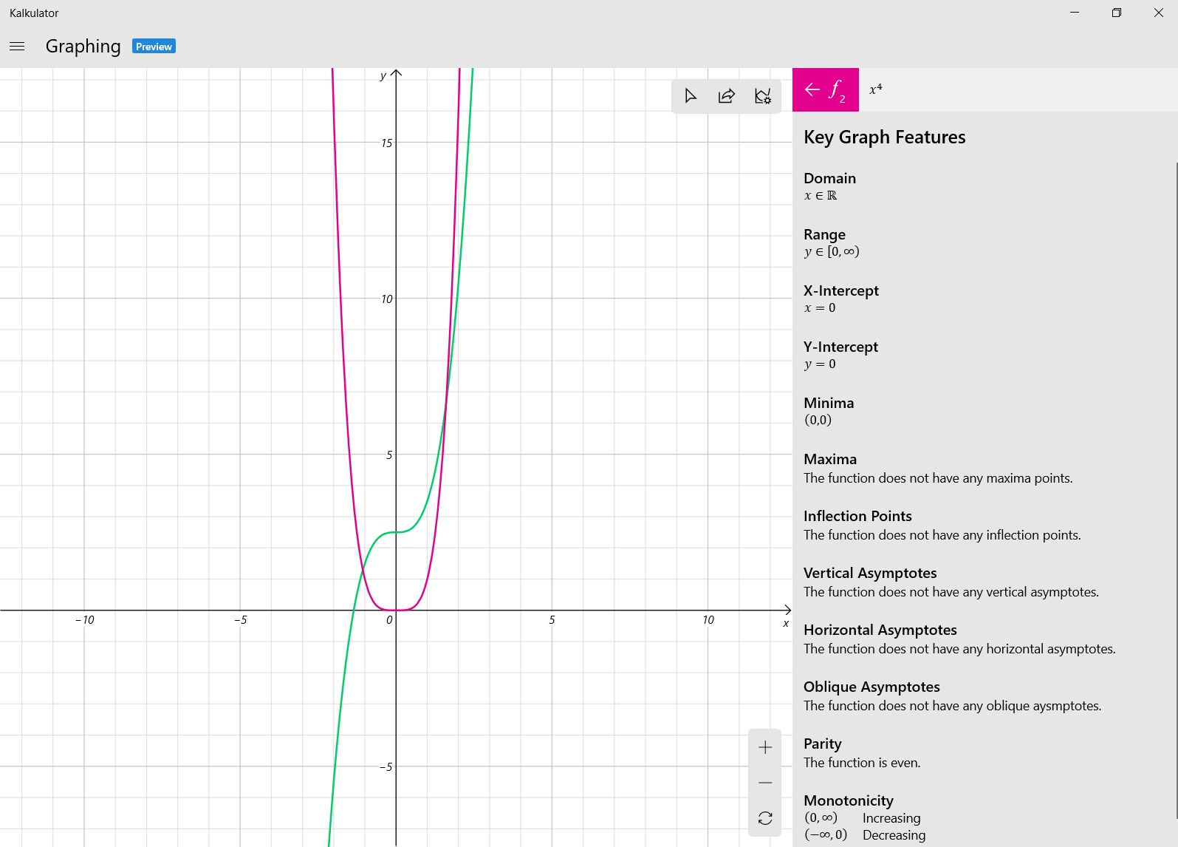
Task: Click the share graph icon
Action: (x=727, y=96)
